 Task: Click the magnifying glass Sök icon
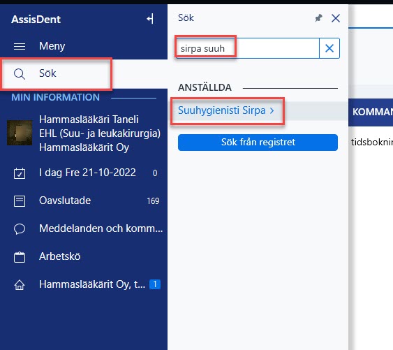point(20,74)
